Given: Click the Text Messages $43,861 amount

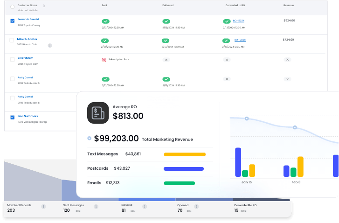Looking at the screenshot, I should 133,154.
